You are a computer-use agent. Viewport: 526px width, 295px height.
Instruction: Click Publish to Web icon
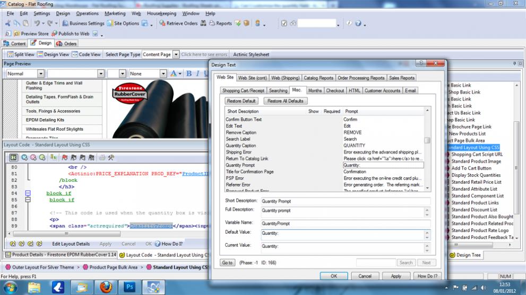(x=54, y=33)
